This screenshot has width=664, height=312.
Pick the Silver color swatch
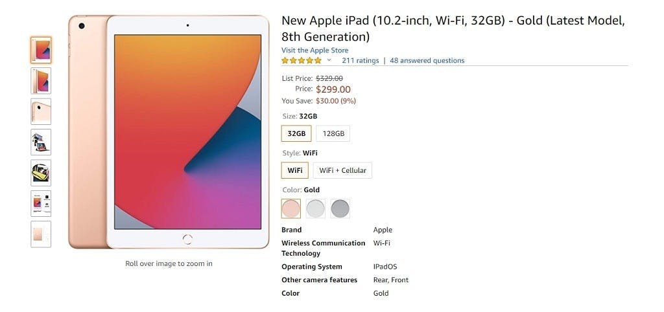point(316,208)
